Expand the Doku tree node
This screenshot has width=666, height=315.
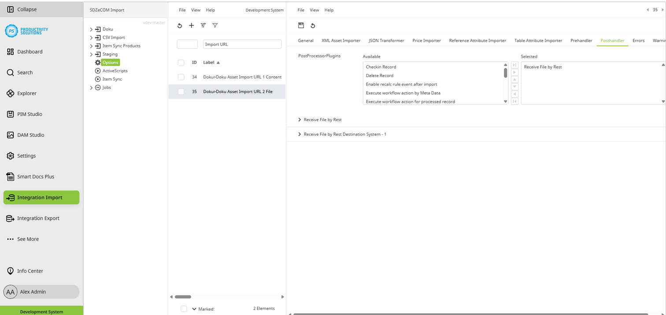[x=91, y=29]
